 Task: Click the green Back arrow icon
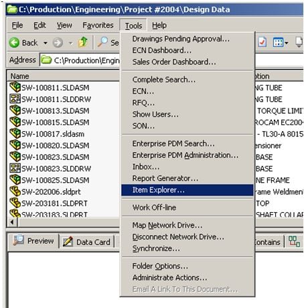(14, 42)
